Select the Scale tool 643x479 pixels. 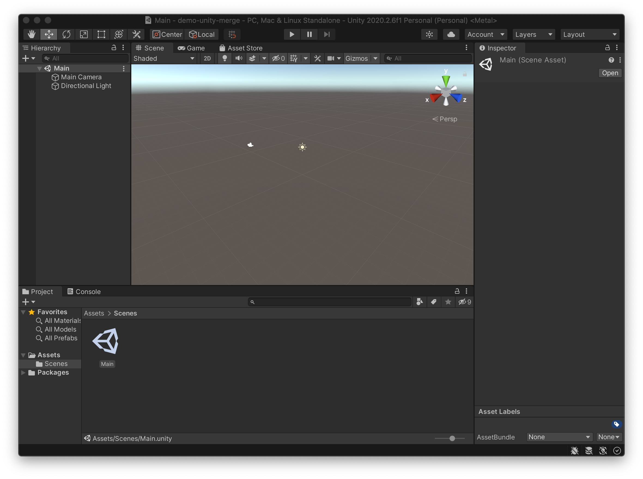83,34
